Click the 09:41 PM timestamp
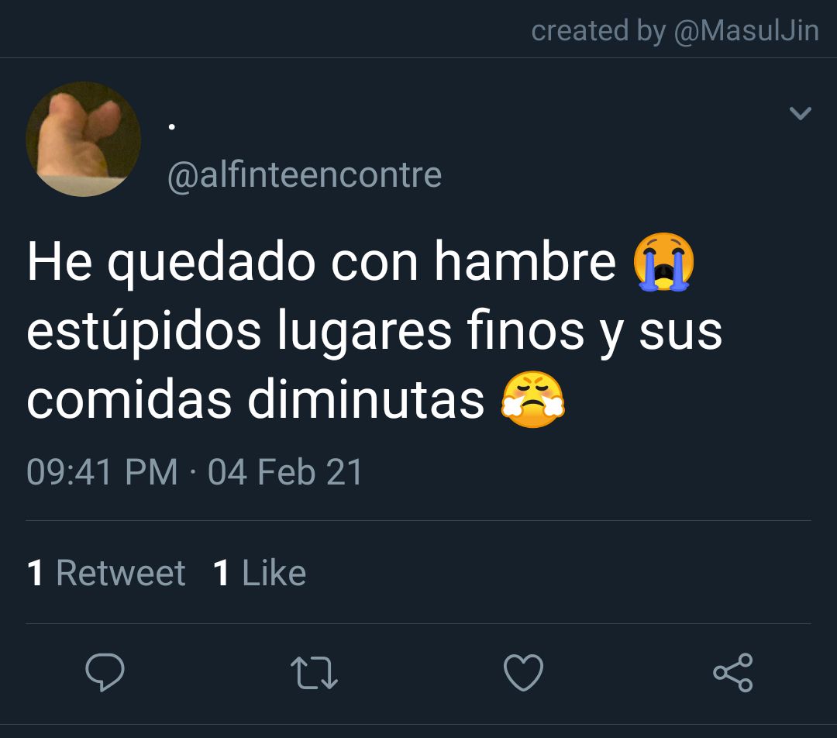 pos(102,472)
